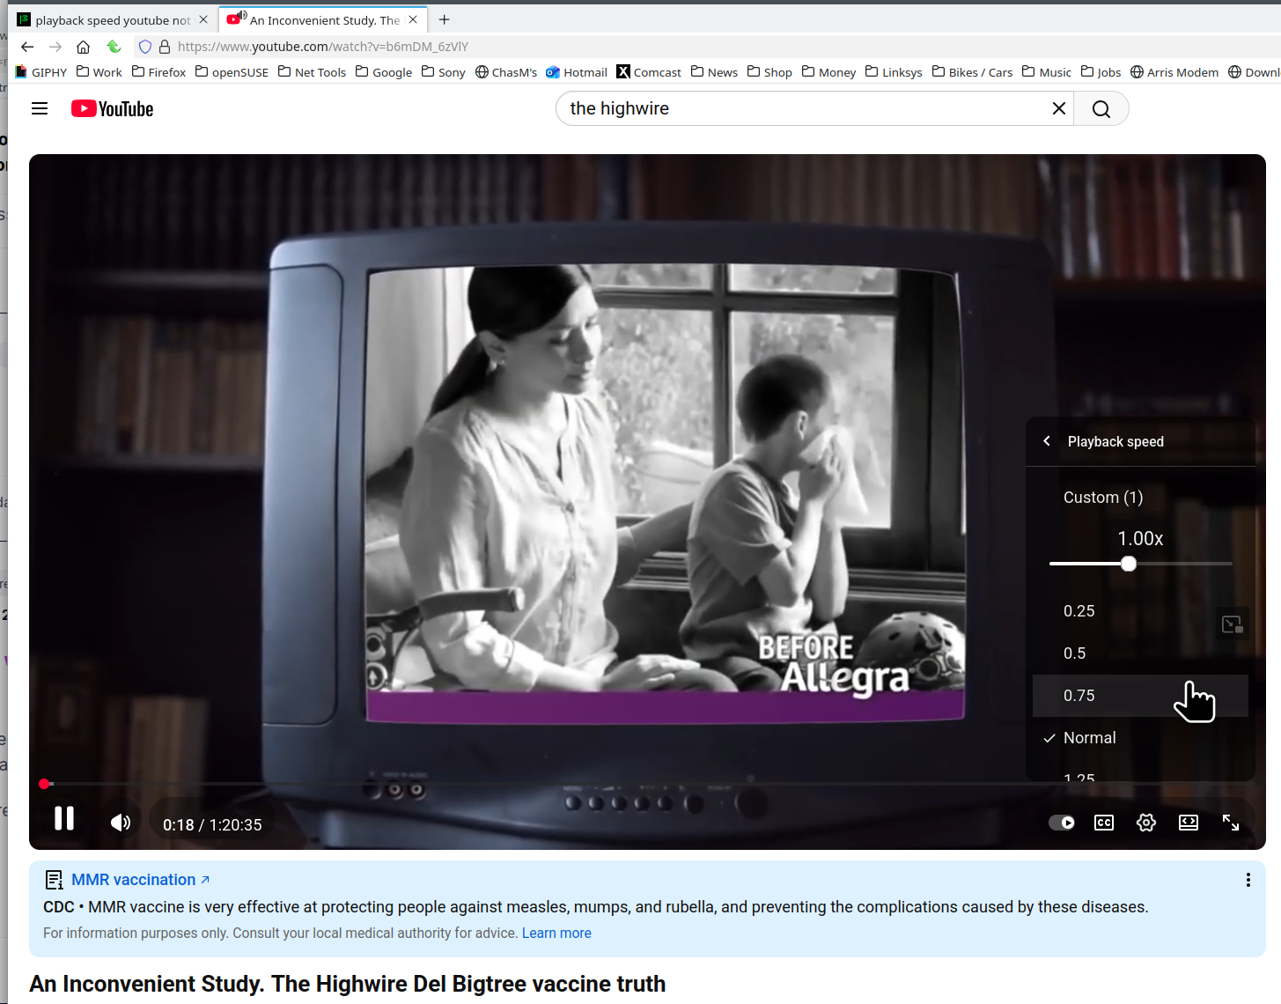Click the 0:18 / 1:20:35 time display
Viewport: 1281px width, 1004px height.
point(212,825)
